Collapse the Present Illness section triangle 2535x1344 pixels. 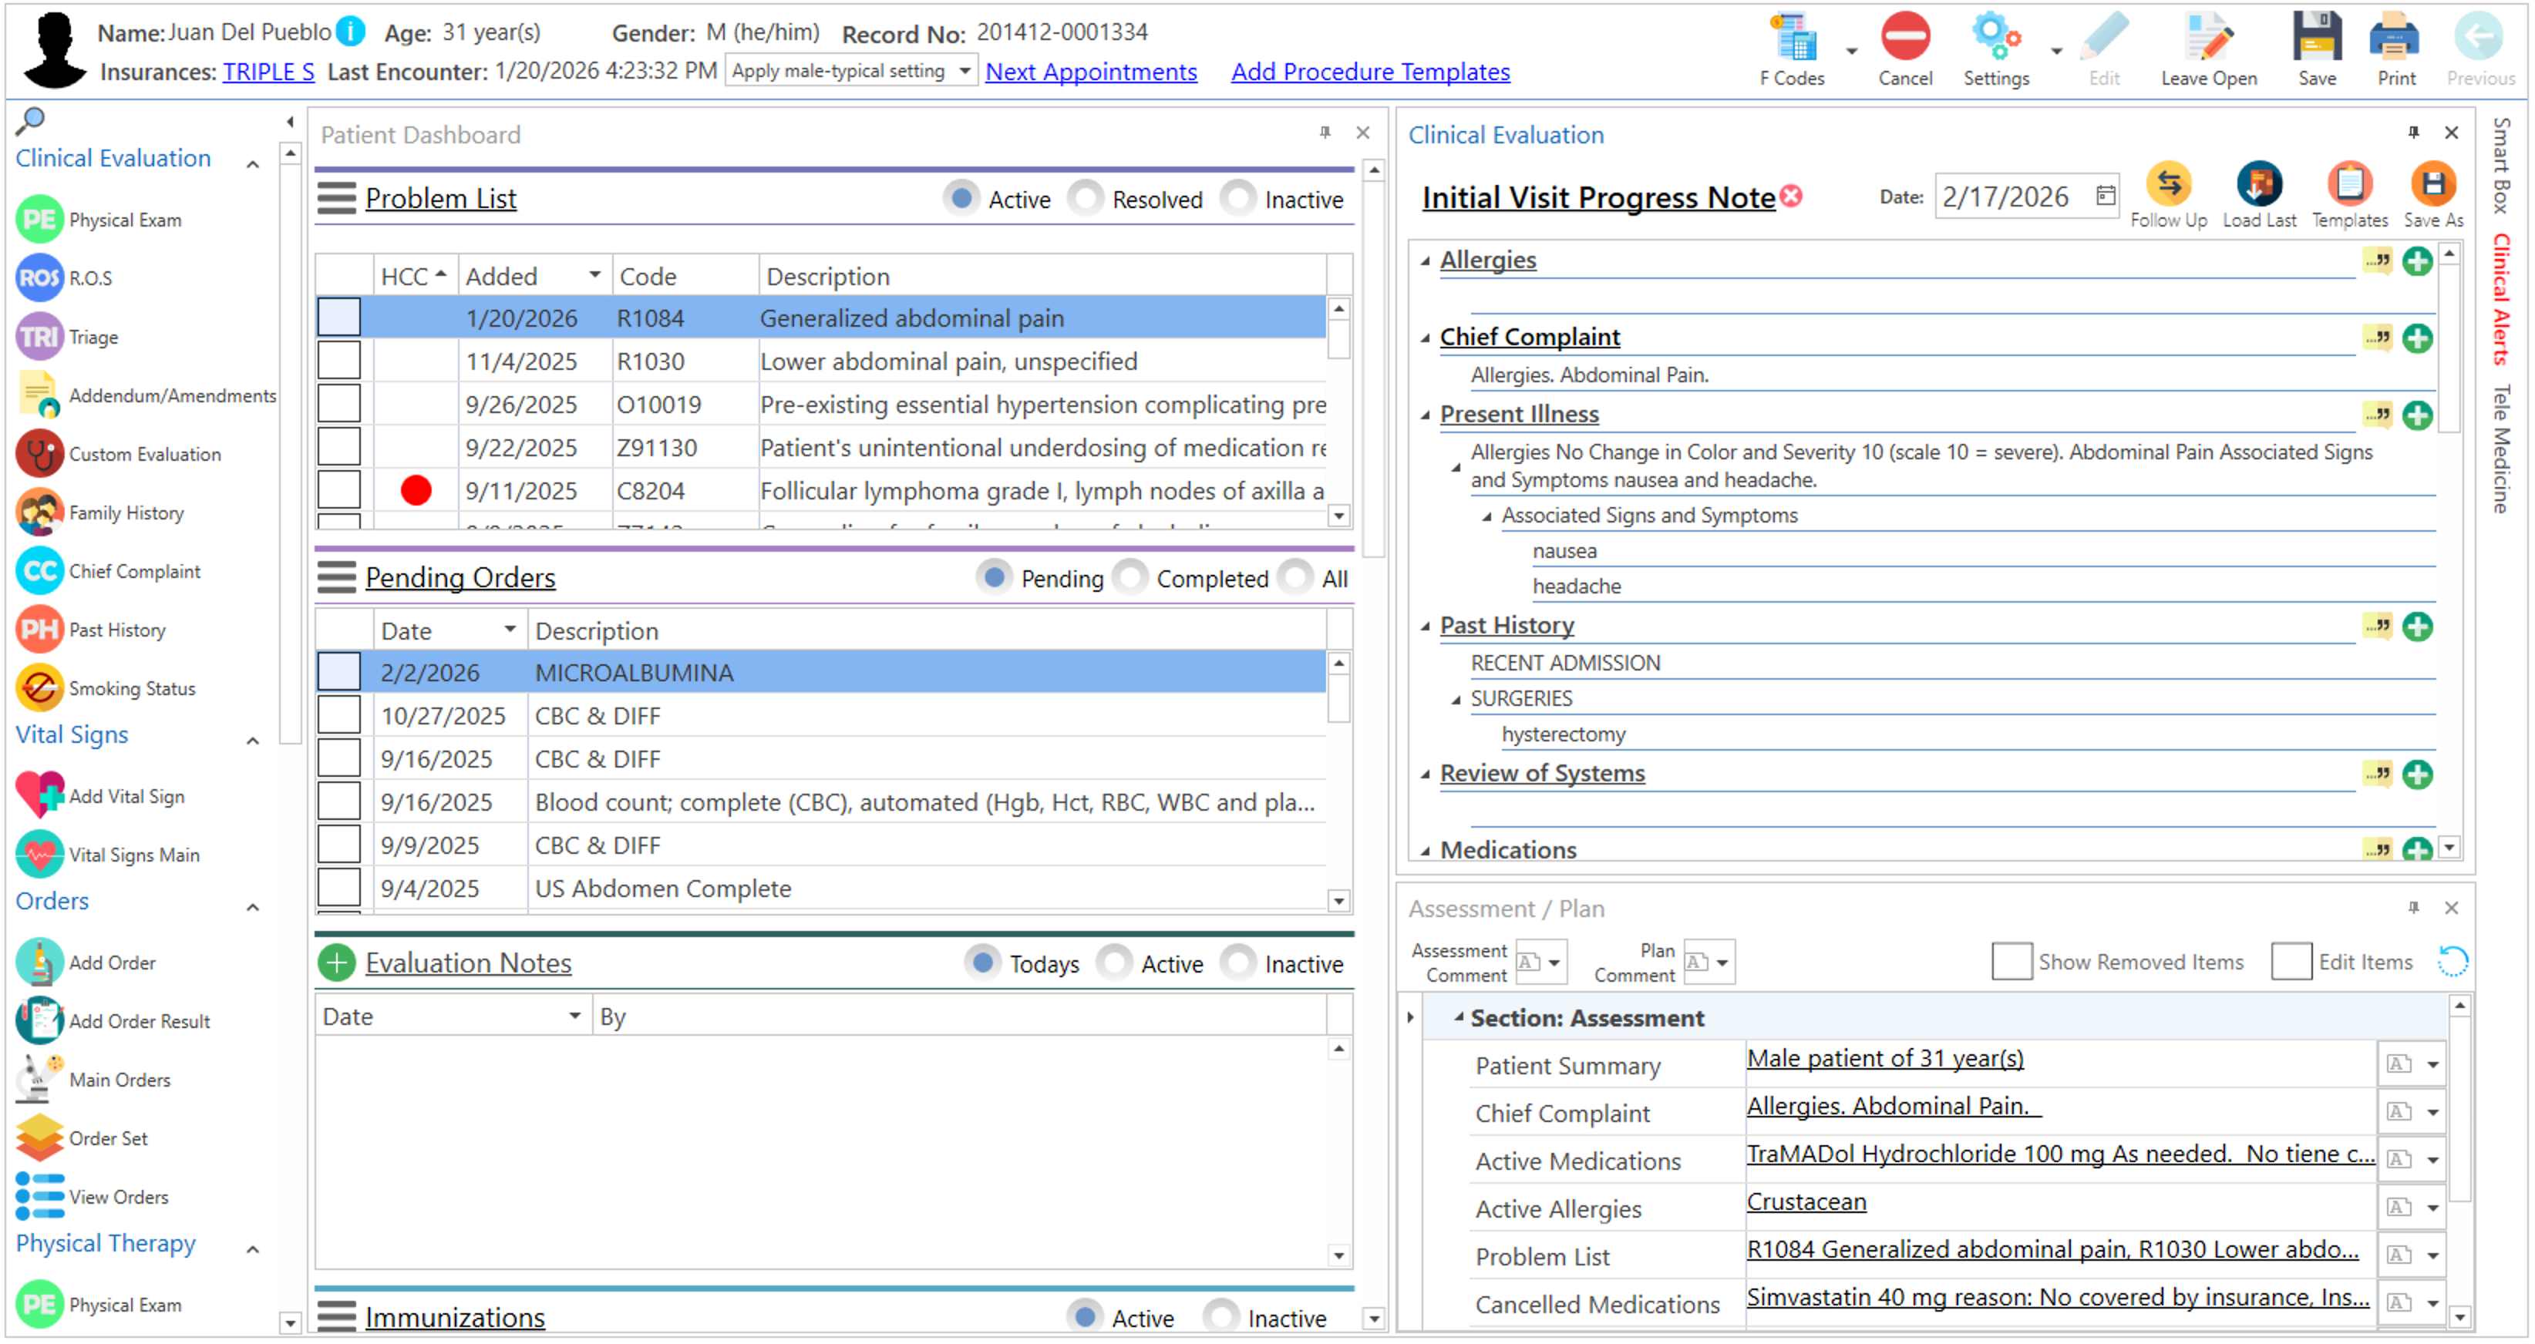1425,415
